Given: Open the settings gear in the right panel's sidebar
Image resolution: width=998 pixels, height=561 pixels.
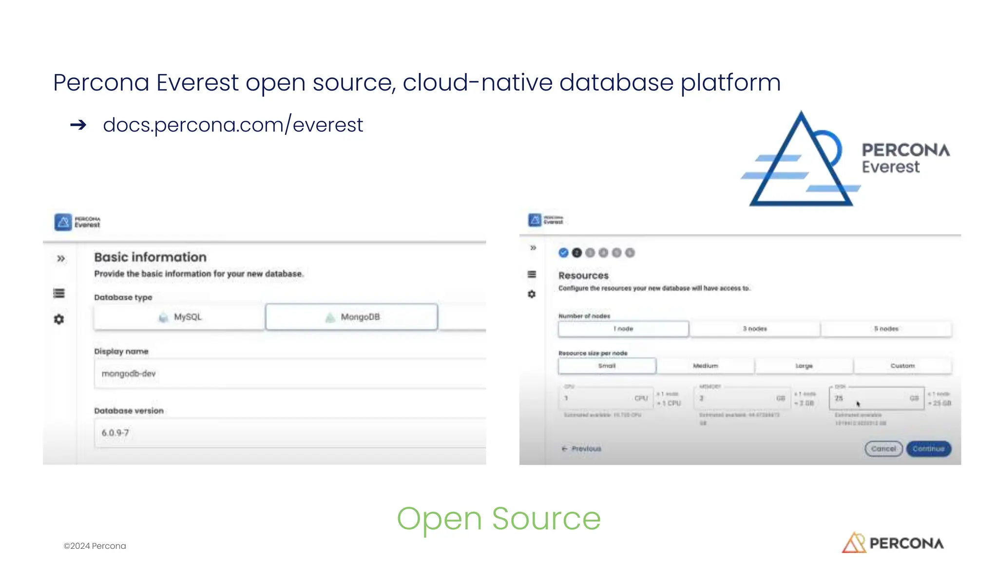Looking at the screenshot, I should pyautogui.click(x=532, y=294).
